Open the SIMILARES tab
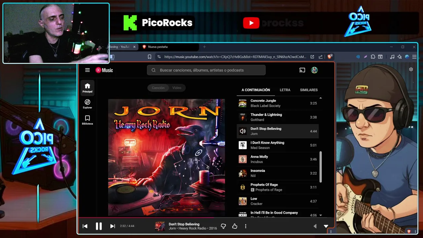This screenshot has height=238, width=423. (x=309, y=90)
